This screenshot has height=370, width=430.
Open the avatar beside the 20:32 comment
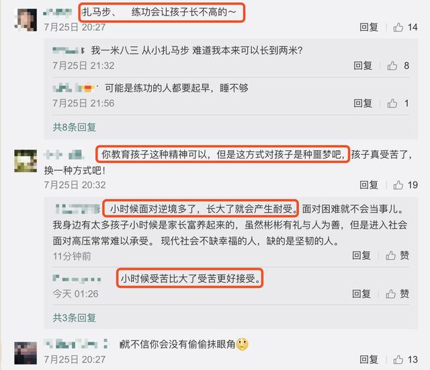click(x=26, y=161)
